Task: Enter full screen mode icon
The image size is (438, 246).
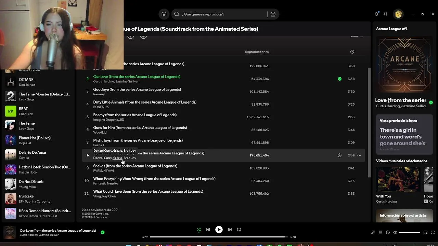Action: click(x=433, y=232)
